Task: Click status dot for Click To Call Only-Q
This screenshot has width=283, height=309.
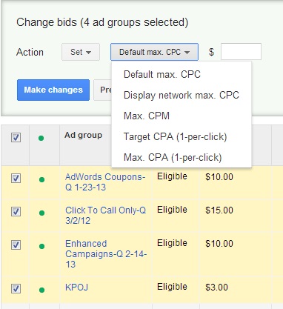Action: click(41, 213)
